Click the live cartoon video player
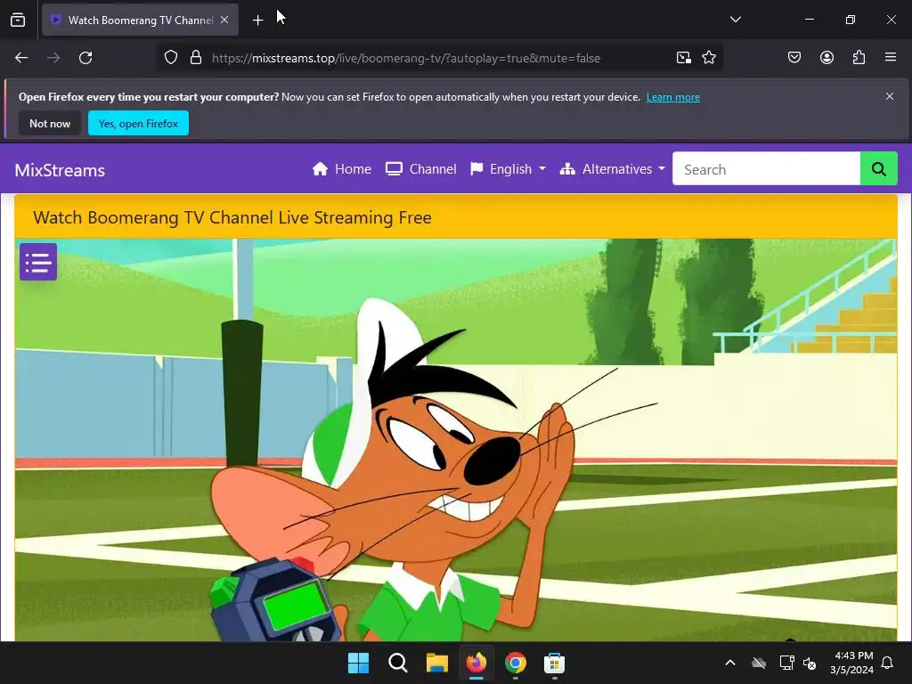The width and height of the screenshot is (912, 684). (x=456, y=440)
